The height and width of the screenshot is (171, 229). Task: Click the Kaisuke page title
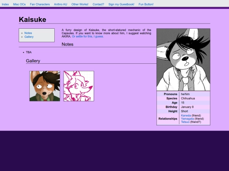(x=33, y=19)
